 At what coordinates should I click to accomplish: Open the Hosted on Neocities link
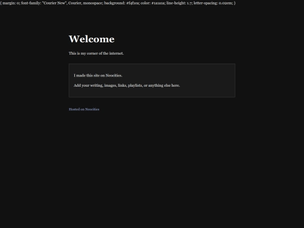click(84, 109)
